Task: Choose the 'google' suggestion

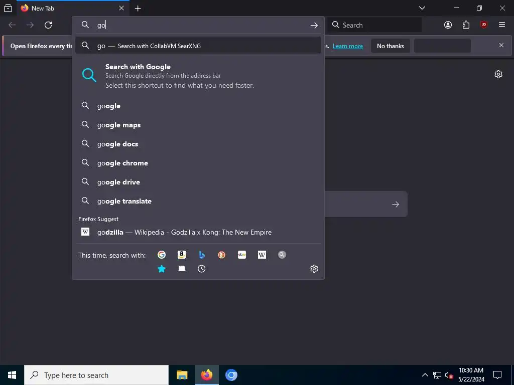Action: point(198,106)
